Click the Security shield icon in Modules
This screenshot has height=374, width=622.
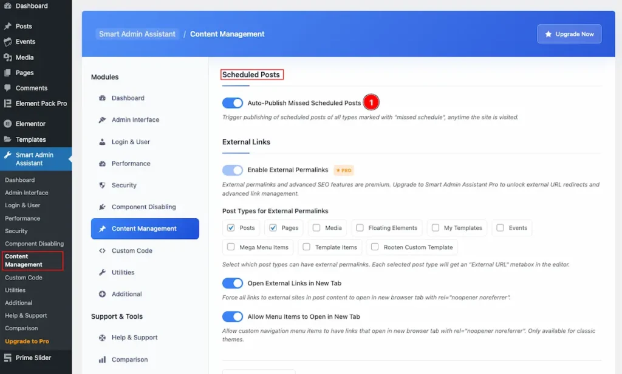pos(102,185)
